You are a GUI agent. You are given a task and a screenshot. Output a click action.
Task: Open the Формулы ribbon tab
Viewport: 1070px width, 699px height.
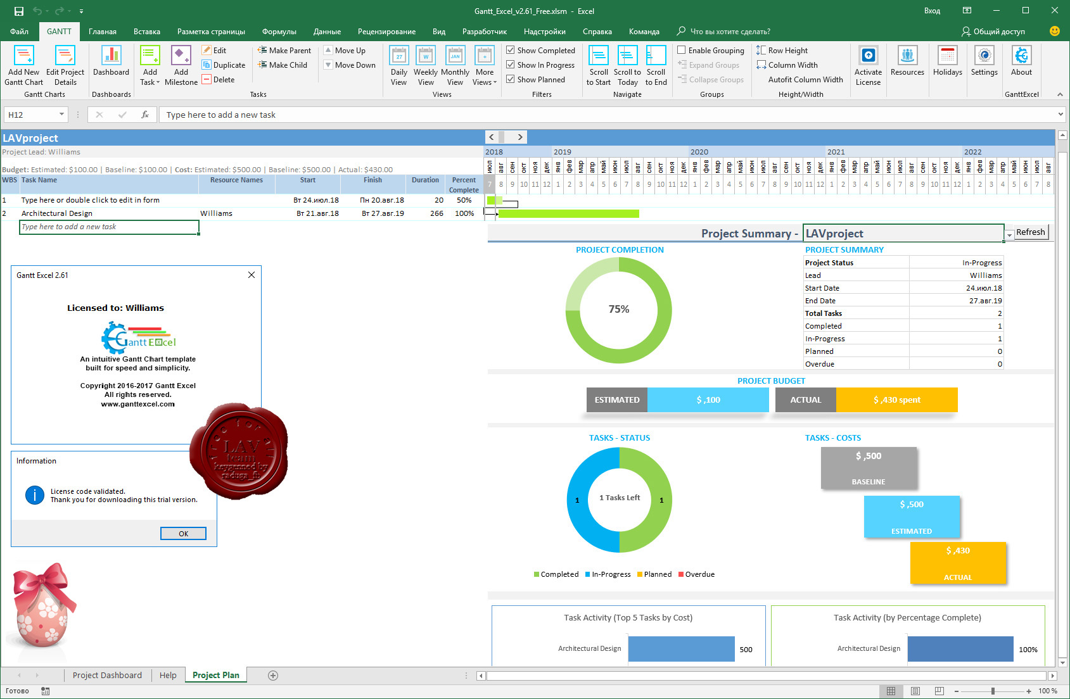(x=279, y=31)
